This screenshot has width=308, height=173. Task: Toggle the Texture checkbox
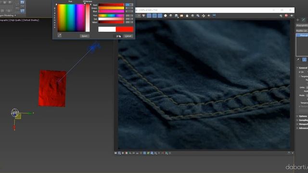(300, 106)
